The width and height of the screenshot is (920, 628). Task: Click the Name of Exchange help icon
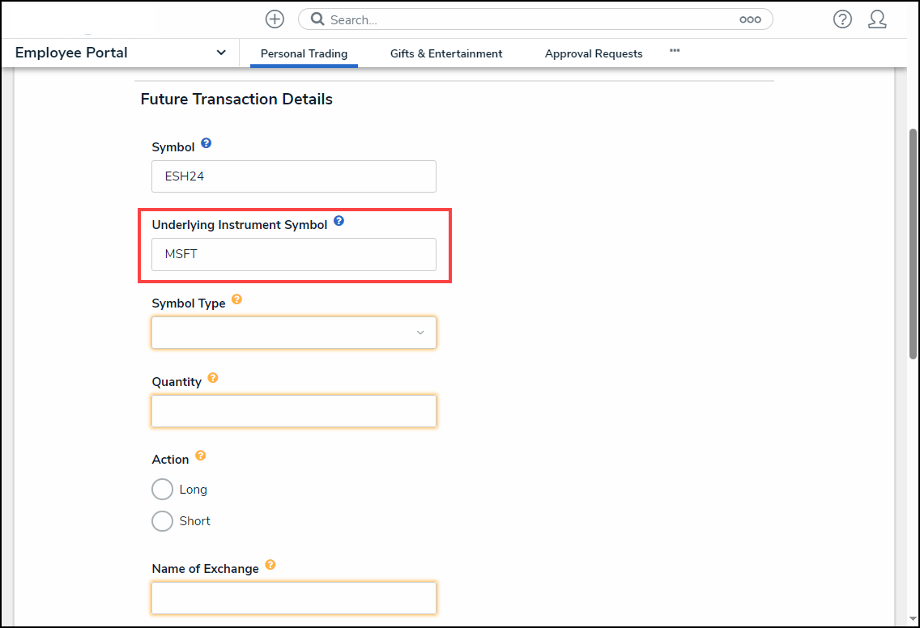(270, 565)
